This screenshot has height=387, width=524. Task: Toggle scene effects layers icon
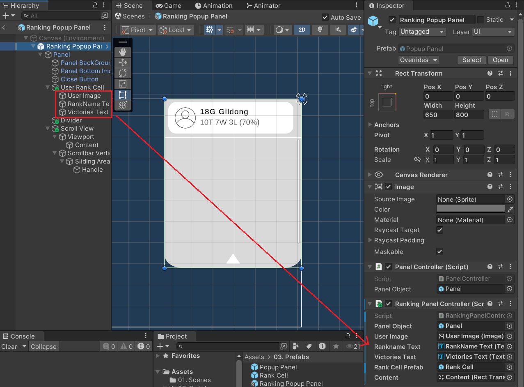click(353, 30)
